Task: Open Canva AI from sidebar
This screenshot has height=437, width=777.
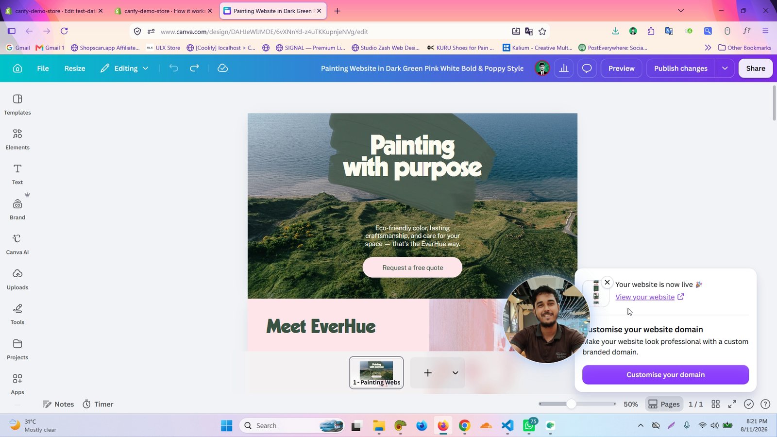Action: coord(17,244)
